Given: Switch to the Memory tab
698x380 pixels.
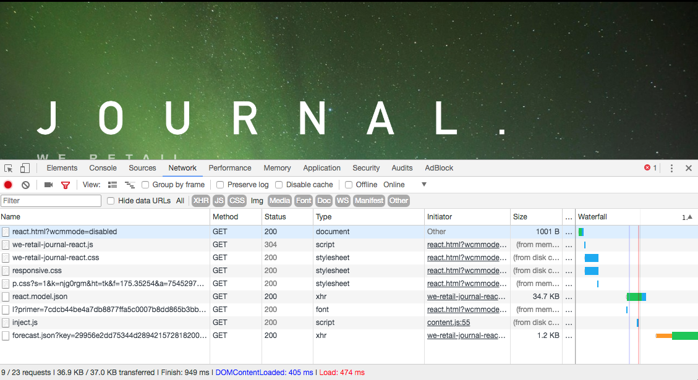Looking at the screenshot, I should 277,168.
